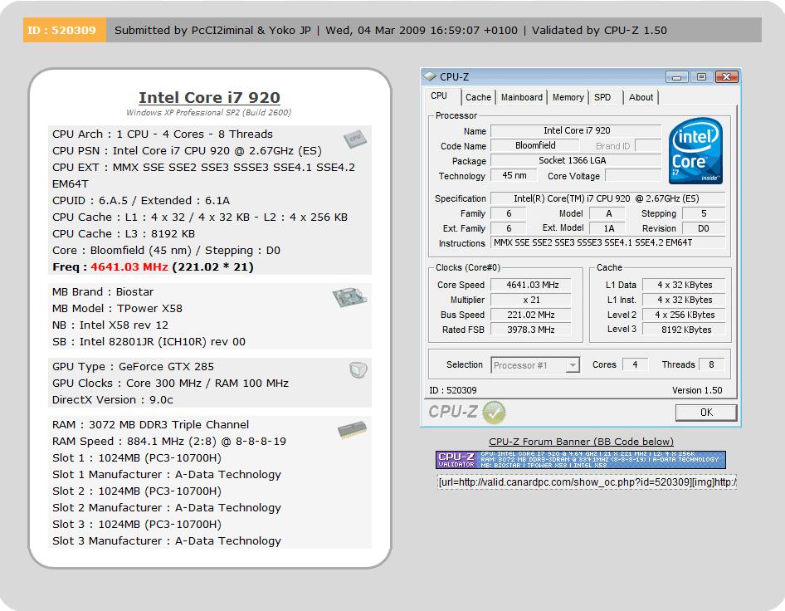Open the About tab

pos(641,97)
